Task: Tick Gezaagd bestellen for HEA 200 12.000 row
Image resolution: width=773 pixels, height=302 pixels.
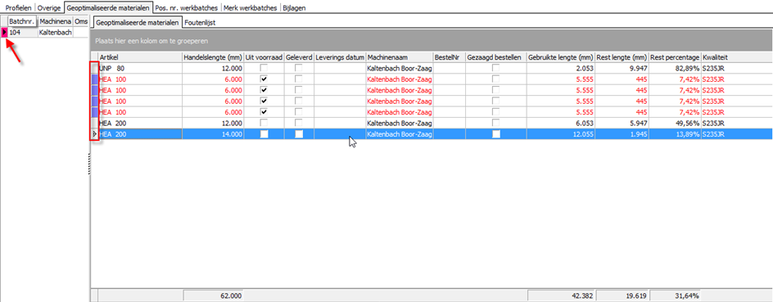Action: coord(496,123)
